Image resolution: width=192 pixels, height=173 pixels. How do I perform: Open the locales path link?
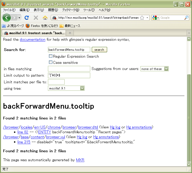pyautogui.click(x=26, y=127)
